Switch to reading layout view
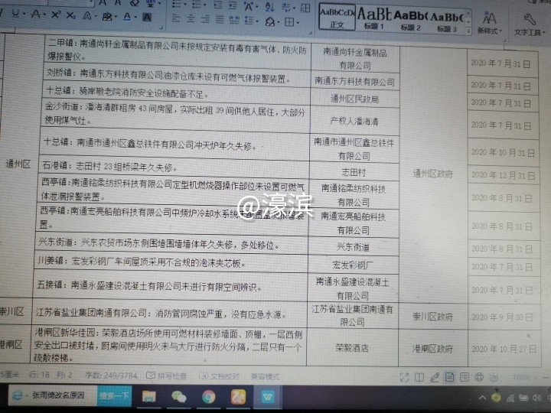The width and height of the screenshot is (551, 413). tap(419, 377)
